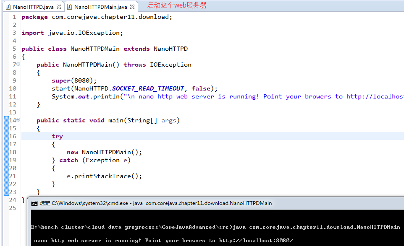Viewport: 404px width, 246px height.
Task: Click the 'package' keyword on line 1
Action: tap(34, 17)
